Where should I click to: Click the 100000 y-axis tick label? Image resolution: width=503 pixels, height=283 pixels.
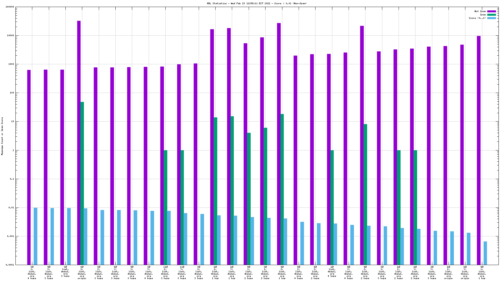click(10, 7)
